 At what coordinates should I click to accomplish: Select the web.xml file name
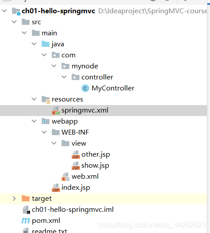(85, 177)
